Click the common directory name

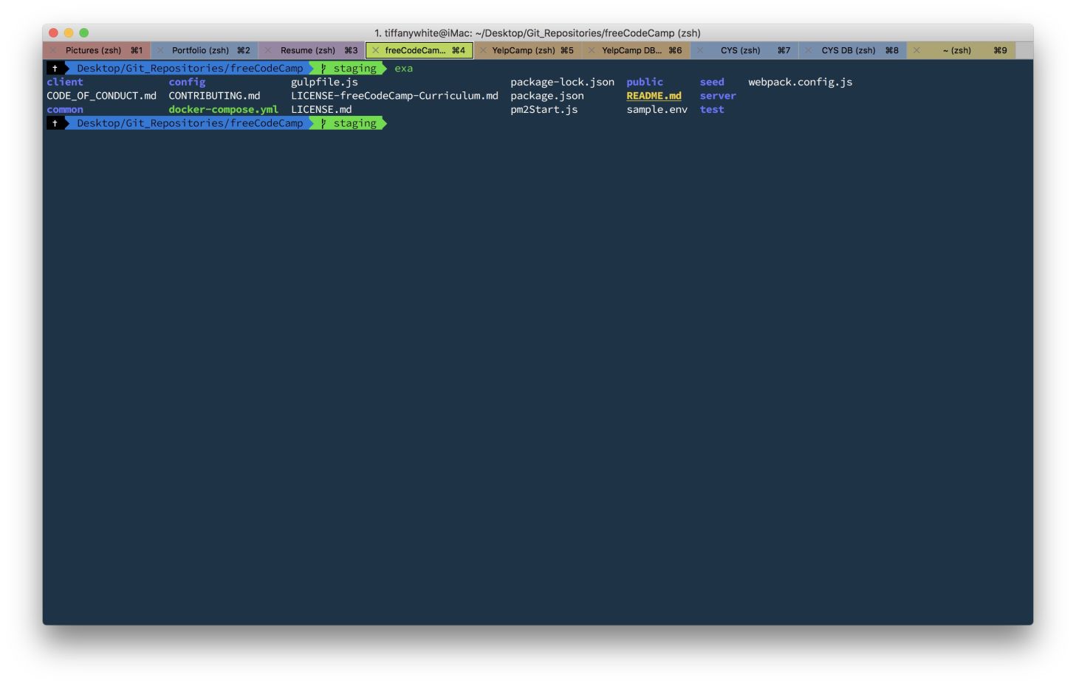pyautogui.click(x=65, y=109)
